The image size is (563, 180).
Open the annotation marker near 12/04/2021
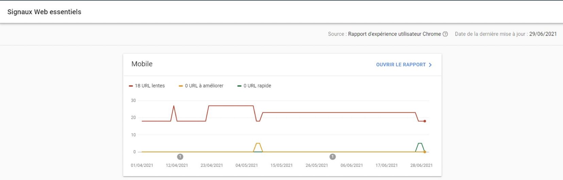pos(180,157)
